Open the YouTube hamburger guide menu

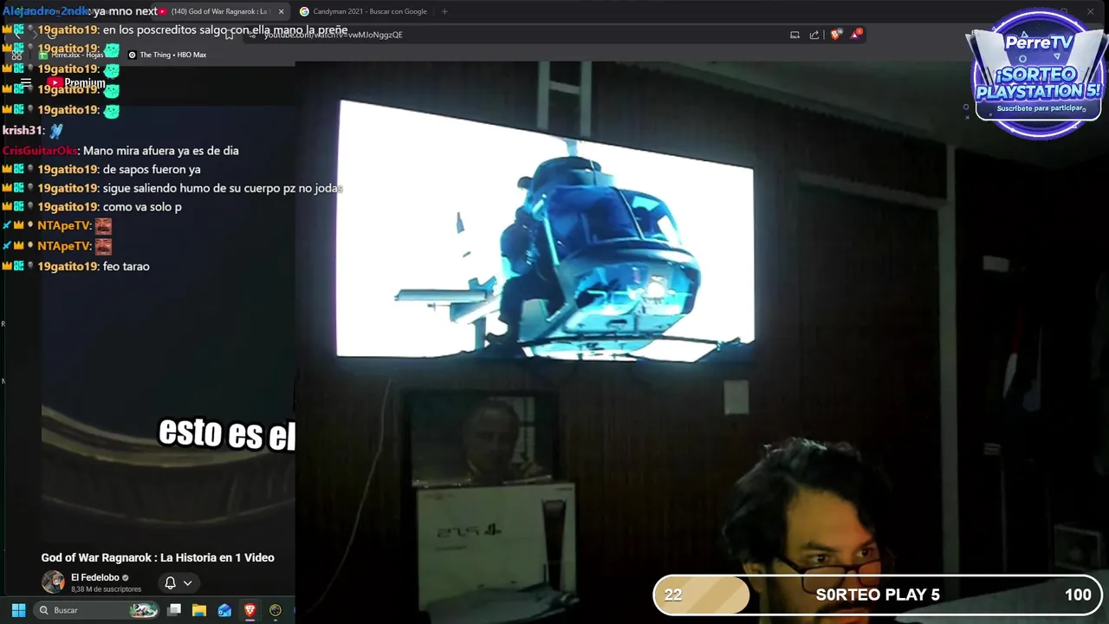(x=26, y=83)
